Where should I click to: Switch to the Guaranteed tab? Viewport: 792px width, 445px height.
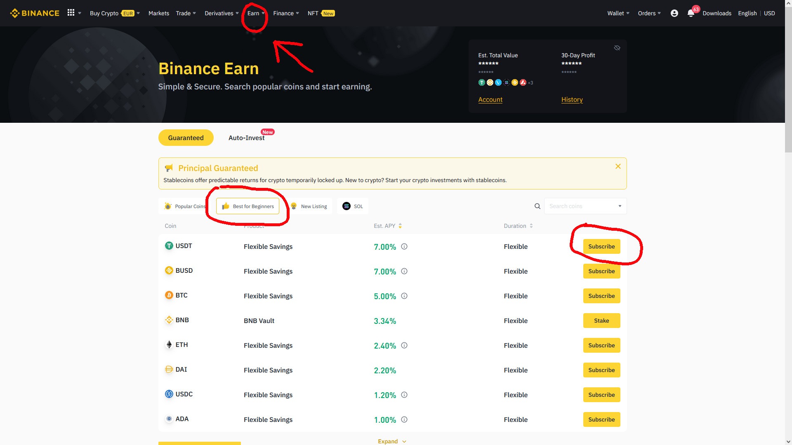click(186, 138)
